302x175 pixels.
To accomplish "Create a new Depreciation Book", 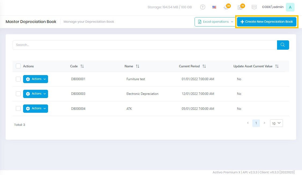I will tap(267, 22).
